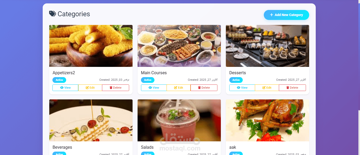Click the Active badge on Appetizers2
The height and width of the screenshot is (155, 360).
[x=59, y=80]
